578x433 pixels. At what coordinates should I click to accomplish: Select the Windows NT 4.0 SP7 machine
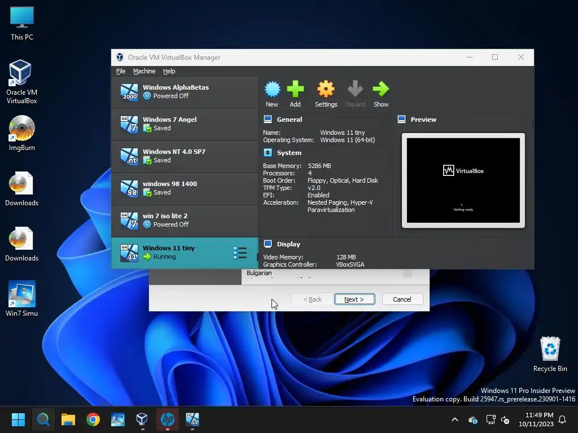pyautogui.click(x=185, y=157)
